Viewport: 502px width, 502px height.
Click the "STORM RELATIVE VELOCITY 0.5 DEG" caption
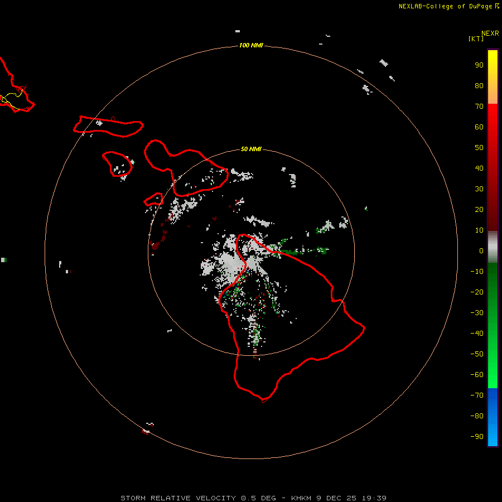click(198, 498)
